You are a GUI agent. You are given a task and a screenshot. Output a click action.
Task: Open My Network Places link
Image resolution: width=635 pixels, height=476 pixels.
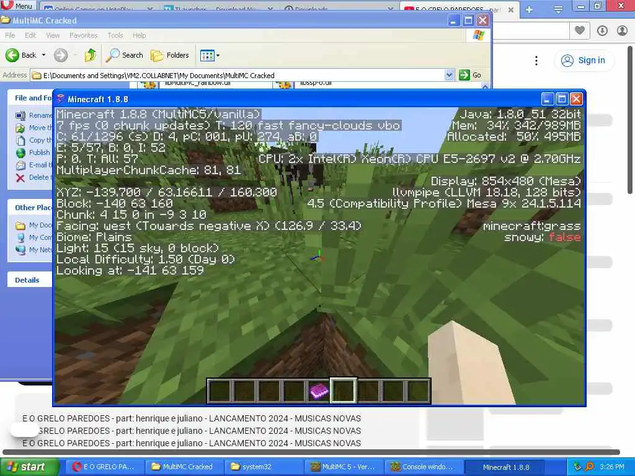[34, 250]
